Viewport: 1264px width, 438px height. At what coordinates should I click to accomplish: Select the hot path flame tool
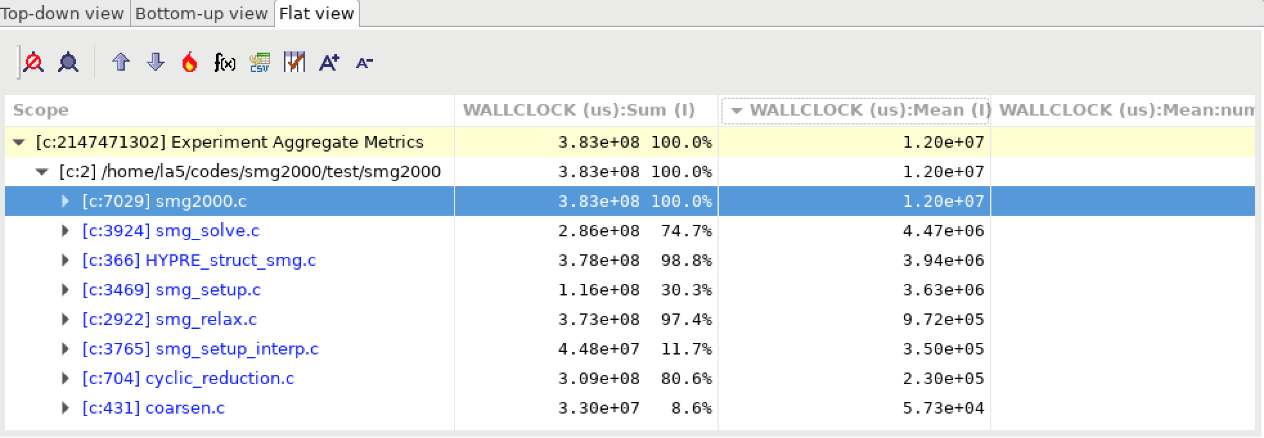pyautogui.click(x=188, y=62)
